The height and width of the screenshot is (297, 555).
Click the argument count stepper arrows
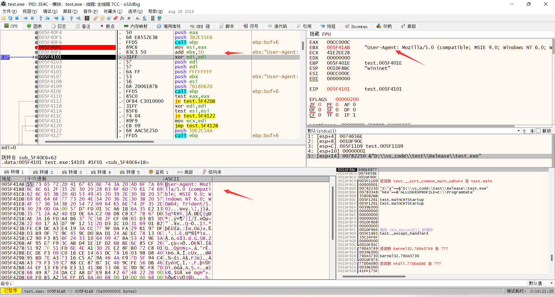pyautogui.click(x=532, y=131)
